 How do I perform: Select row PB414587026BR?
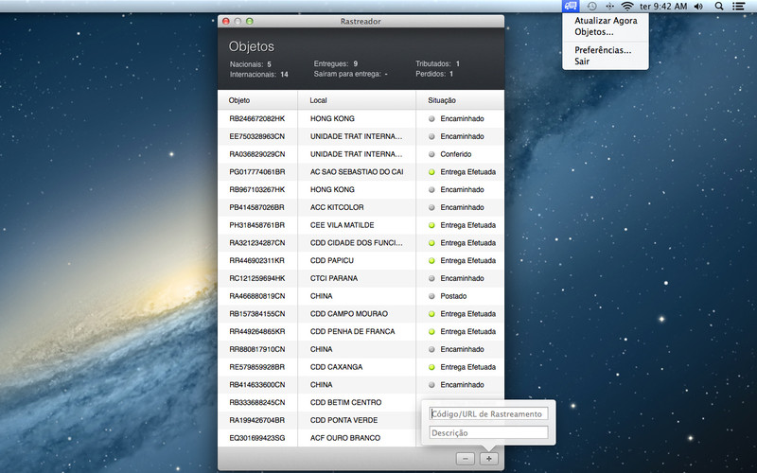click(361, 207)
